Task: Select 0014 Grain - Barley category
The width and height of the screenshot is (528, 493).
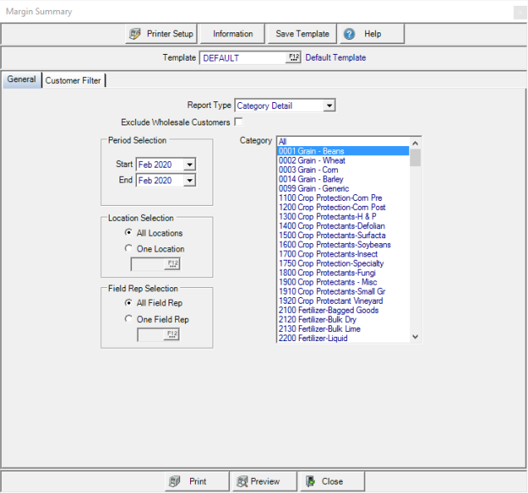Action: [x=343, y=179]
